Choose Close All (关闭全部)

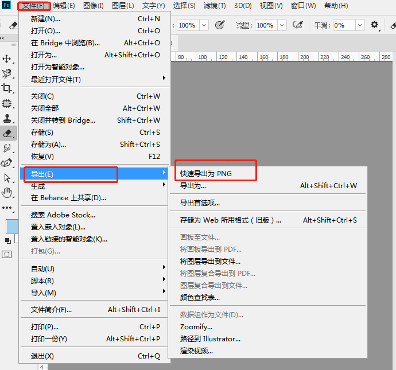(94, 108)
